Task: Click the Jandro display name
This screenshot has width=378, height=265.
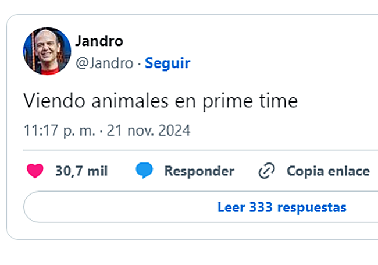Action: (x=99, y=41)
